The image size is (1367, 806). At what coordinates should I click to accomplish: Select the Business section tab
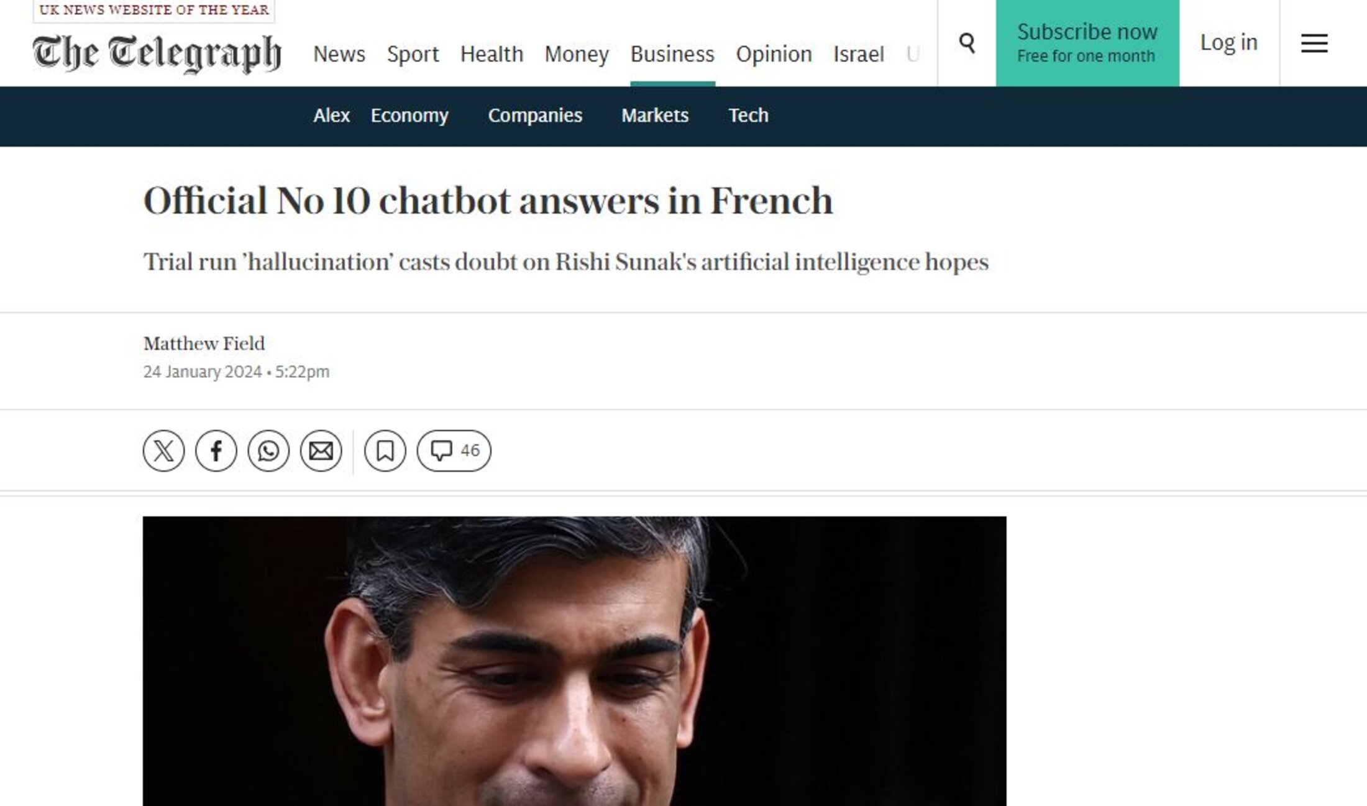point(672,54)
